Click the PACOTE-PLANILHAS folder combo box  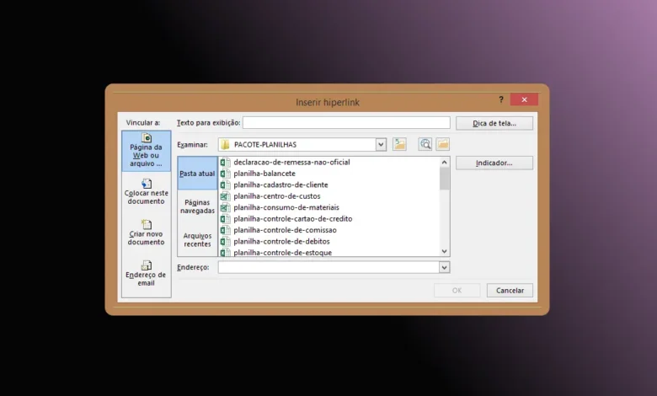point(302,145)
